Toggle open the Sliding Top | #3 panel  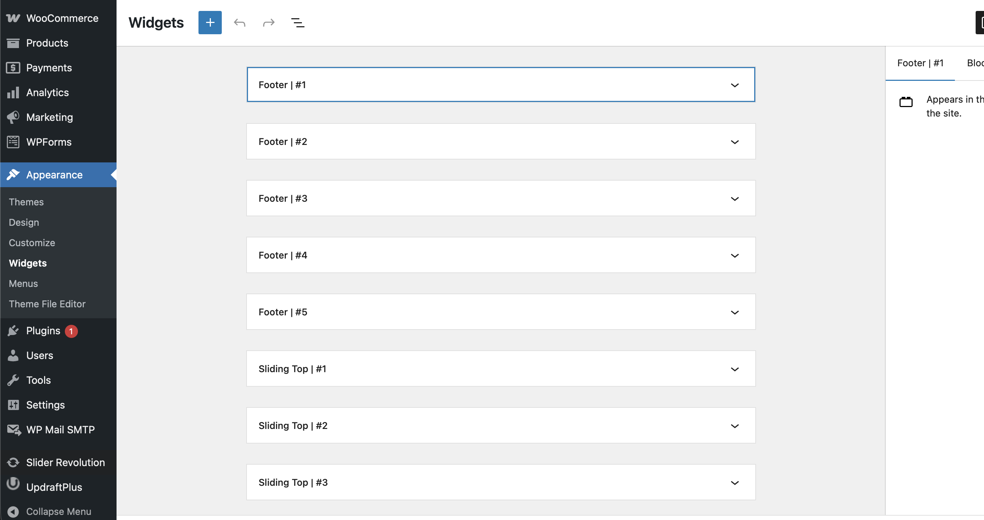tap(734, 482)
